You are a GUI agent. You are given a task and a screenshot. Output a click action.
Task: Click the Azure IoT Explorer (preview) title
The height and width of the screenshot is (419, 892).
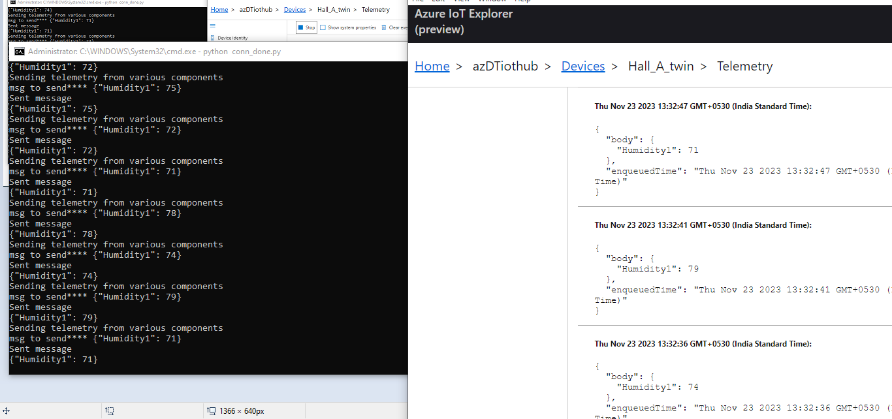pos(464,22)
